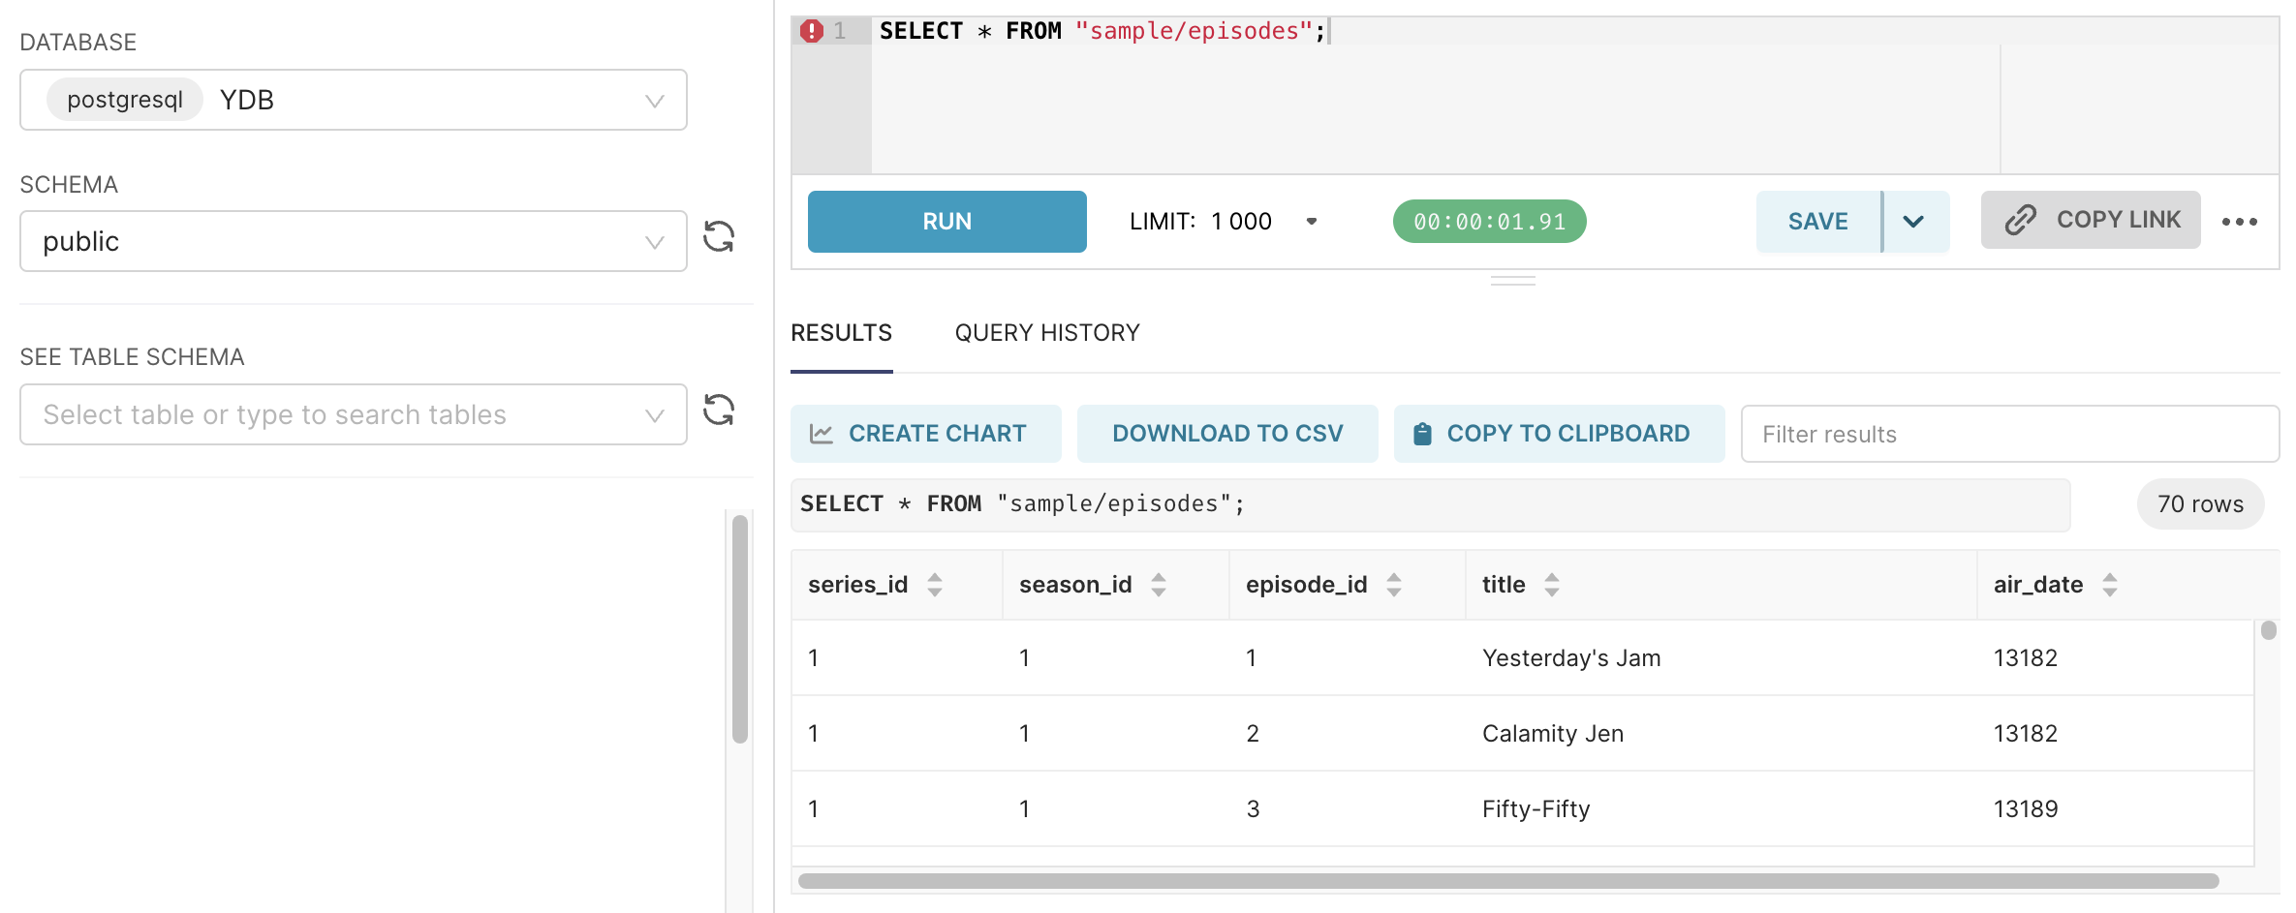The height and width of the screenshot is (913, 2296).
Task: Open the three-dots more options menu
Action: [x=2239, y=222]
